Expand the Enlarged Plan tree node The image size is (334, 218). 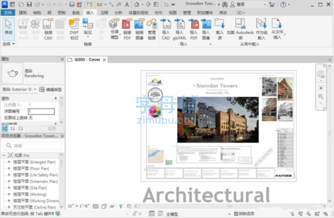click(9, 162)
